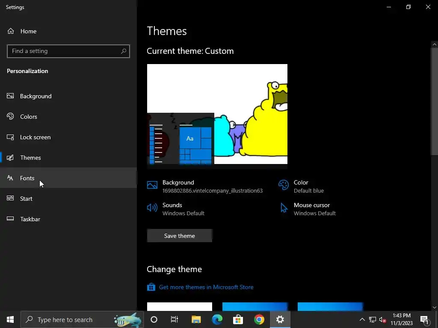
Task: Select the white theme thumbnail under Change theme
Action: point(180,307)
